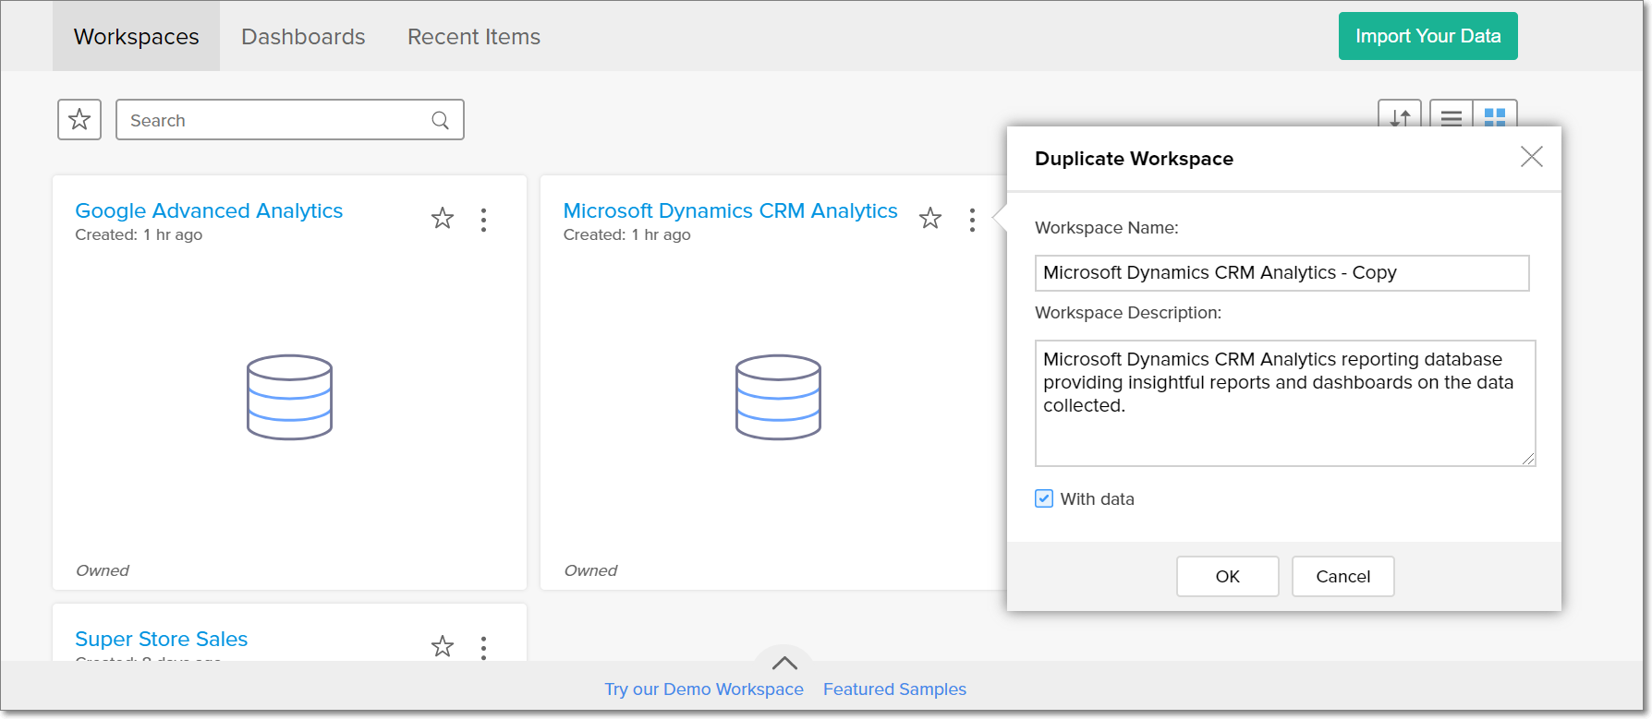
Task: Star the Super Store Sales workspace
Action: pos(443,646)
